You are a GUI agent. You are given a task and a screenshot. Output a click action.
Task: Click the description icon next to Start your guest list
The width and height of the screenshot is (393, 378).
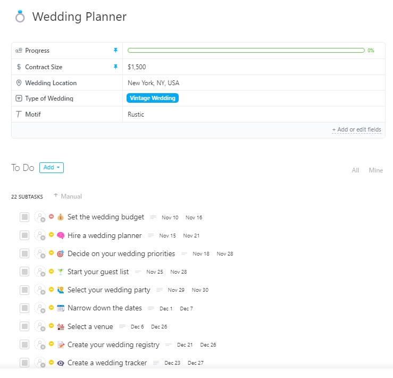(138, 272)
